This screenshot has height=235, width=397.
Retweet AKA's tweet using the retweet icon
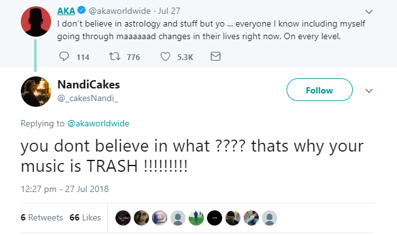[114, 56]
